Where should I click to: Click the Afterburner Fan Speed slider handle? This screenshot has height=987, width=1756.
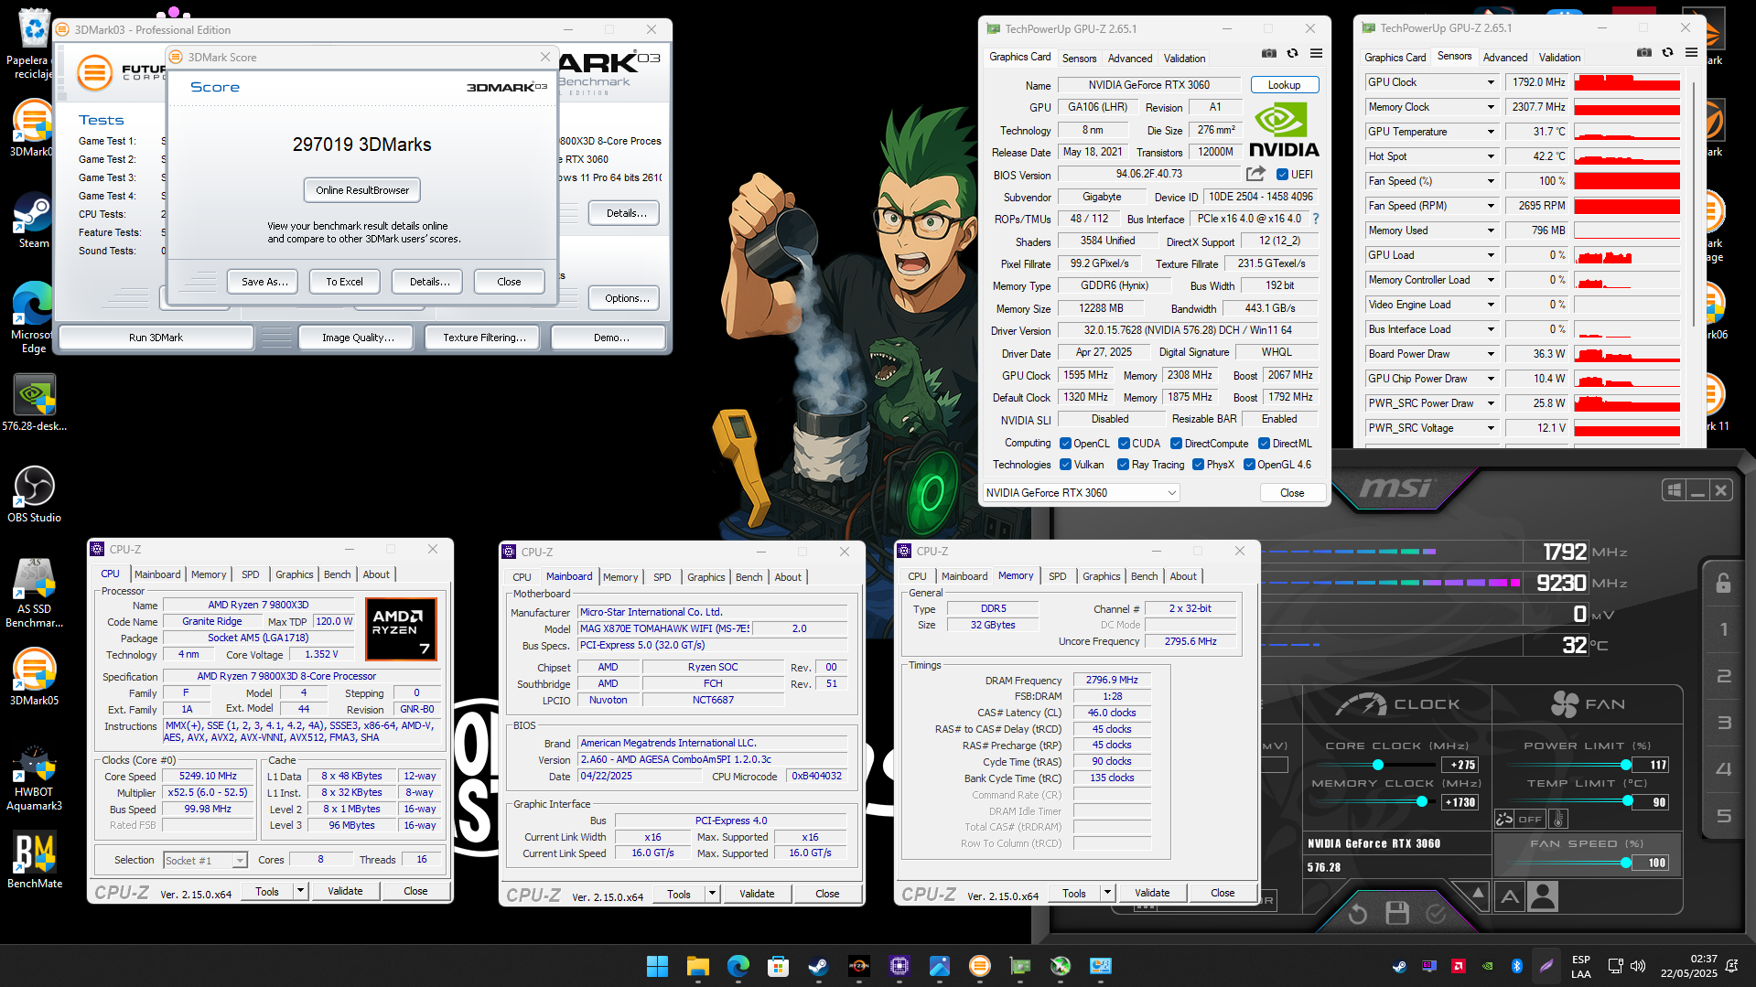click(1625, 863)
